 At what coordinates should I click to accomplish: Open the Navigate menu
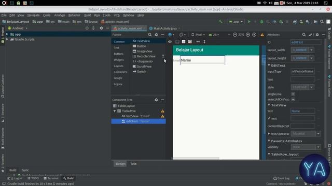[33, 15]
